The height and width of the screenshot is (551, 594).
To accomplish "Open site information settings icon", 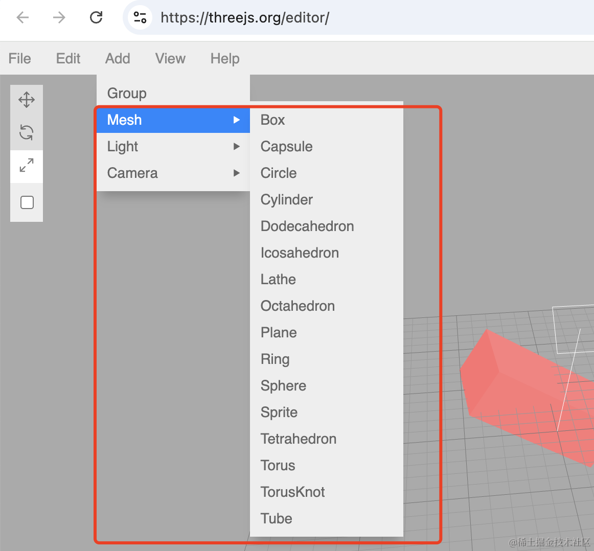I will click(x=140, y=17).
